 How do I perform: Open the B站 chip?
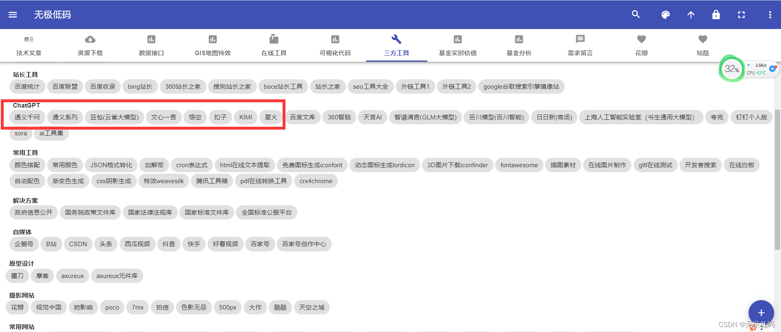click(51, 244)
